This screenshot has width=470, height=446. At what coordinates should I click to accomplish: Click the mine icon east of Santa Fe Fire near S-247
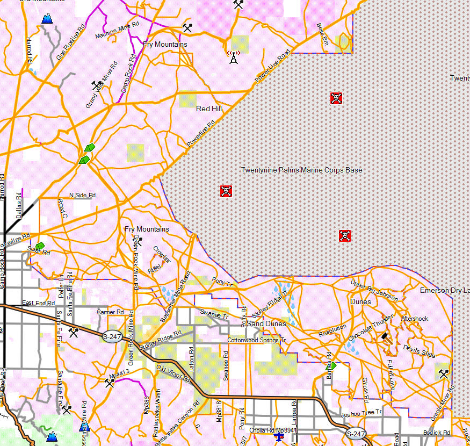click(x=74, y=333)
